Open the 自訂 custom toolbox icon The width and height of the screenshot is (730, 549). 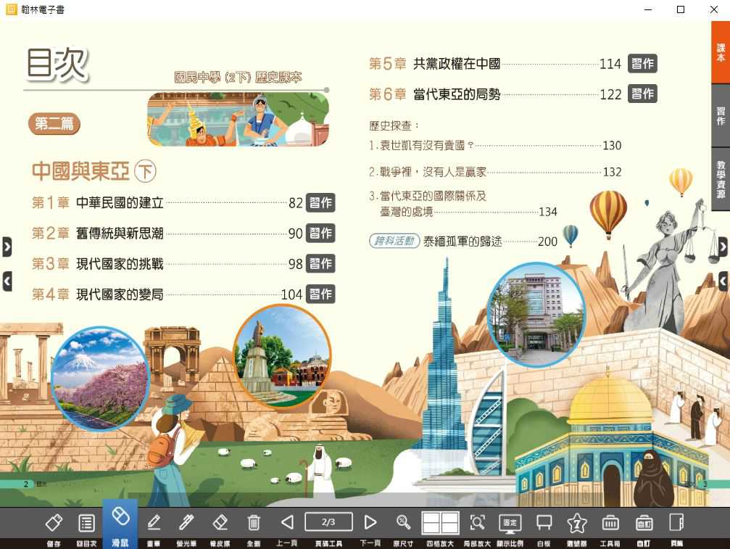pyautogui.click(x=644, y=523)
